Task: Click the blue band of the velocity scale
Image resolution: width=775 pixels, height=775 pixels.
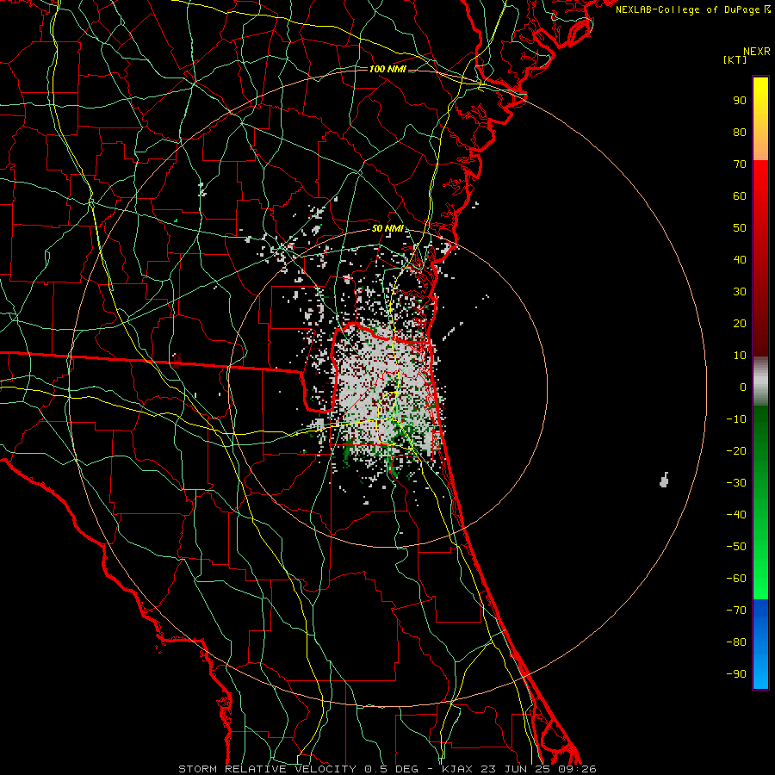Action: coord(760,643)
